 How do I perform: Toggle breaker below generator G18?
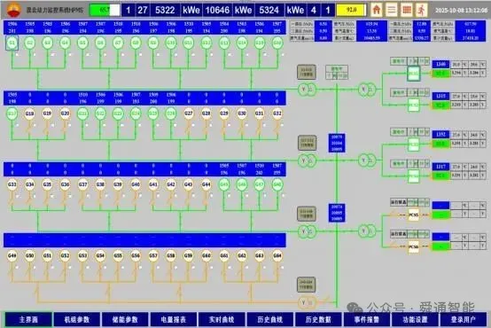29,129
